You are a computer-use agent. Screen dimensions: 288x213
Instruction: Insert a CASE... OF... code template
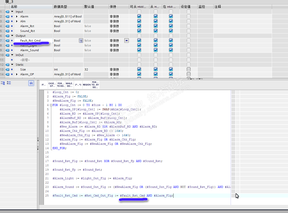(52, 85)
